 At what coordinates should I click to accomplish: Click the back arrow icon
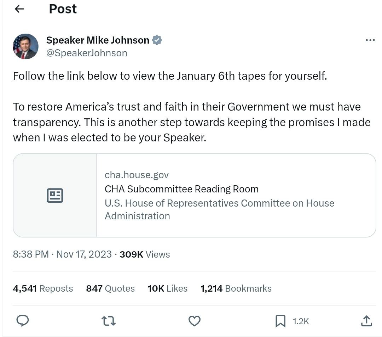point(19,9)
